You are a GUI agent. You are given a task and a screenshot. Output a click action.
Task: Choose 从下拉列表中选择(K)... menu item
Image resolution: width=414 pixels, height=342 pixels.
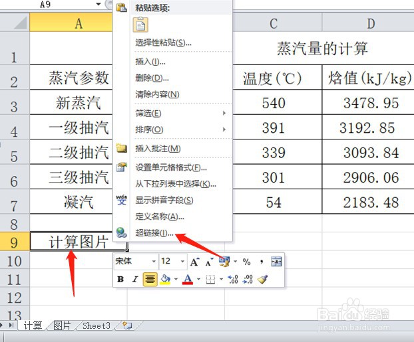(x=176, y=184)
